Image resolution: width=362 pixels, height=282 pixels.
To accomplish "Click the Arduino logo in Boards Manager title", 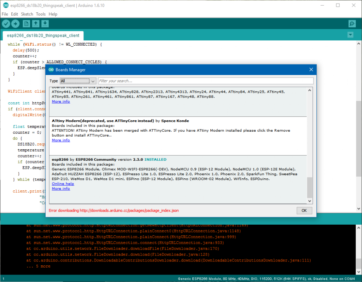I will pyautogui.click(x=51, y=70).
